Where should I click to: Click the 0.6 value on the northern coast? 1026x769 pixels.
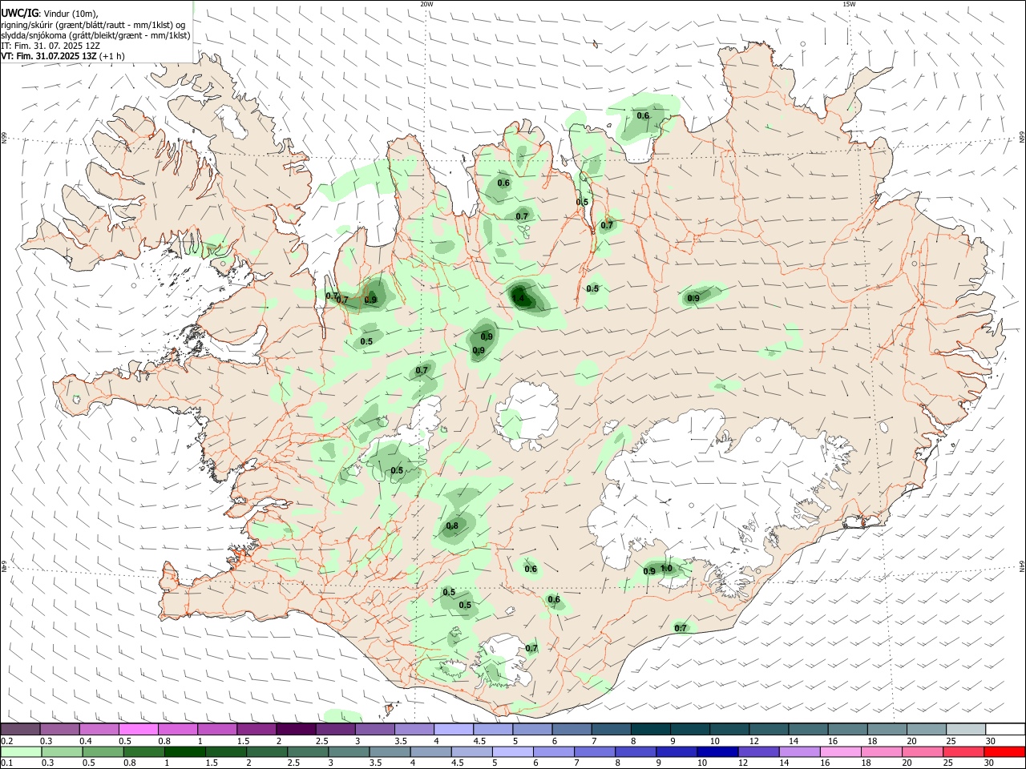(x=643, y=115)
